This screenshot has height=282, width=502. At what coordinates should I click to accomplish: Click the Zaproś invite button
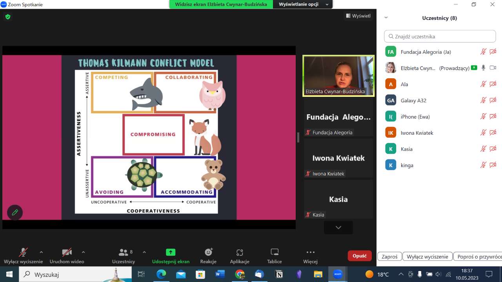pyautogui.click(x=389, y=257)
